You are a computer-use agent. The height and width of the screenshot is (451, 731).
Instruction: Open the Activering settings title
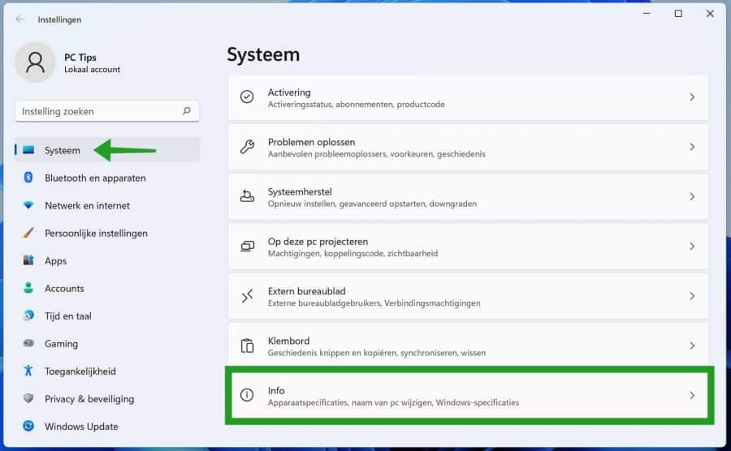pos(289,92)
